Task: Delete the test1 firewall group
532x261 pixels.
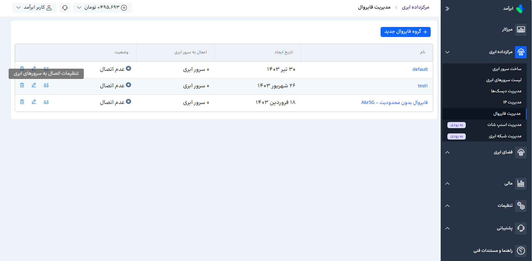Action: (22, 85)
